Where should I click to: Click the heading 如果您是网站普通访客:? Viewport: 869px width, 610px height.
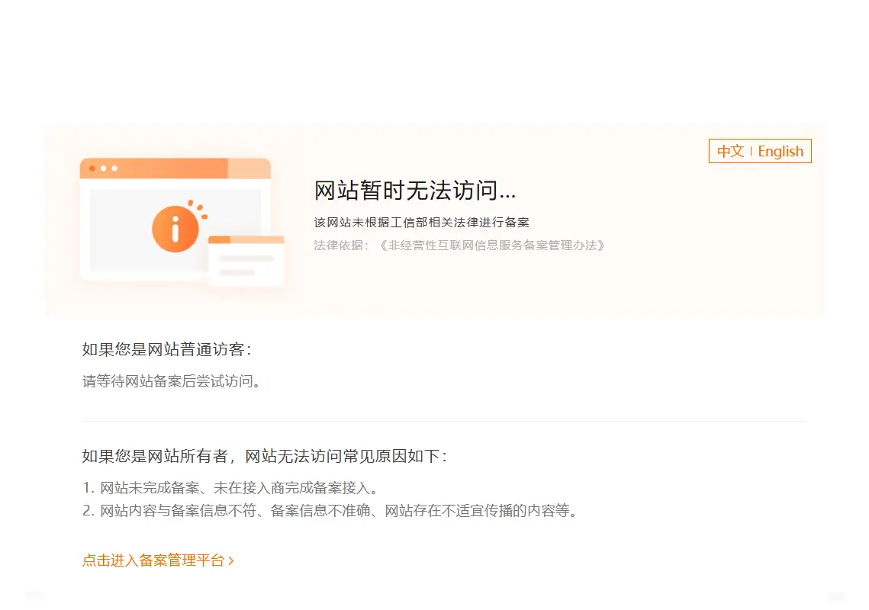[167, 349]
